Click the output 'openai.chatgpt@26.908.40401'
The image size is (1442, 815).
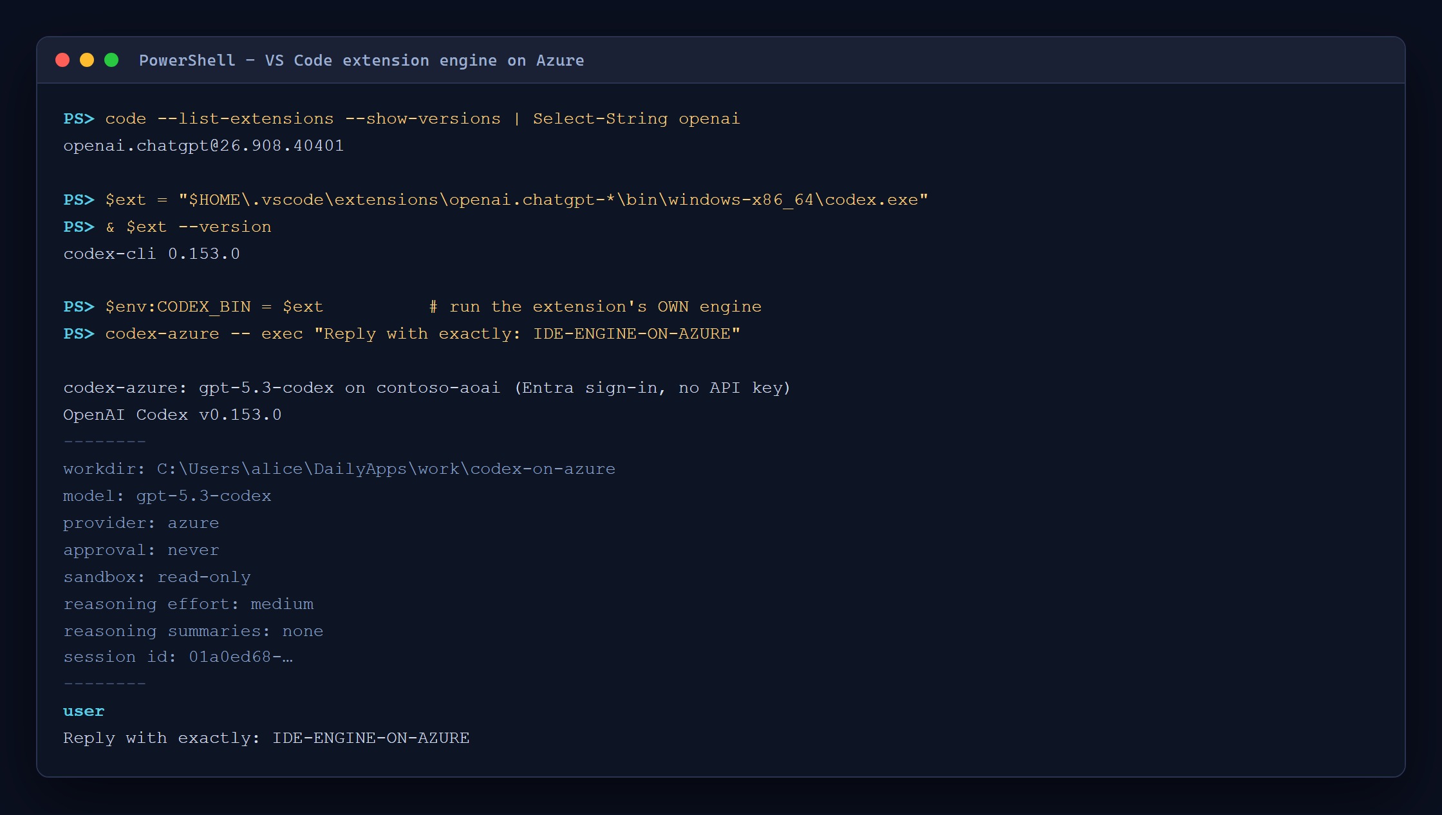[x=203, y=146]
